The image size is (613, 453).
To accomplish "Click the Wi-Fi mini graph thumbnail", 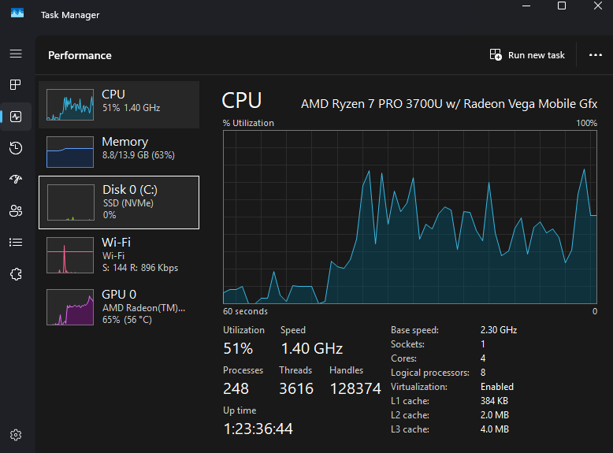I will (x=70, y=254).
